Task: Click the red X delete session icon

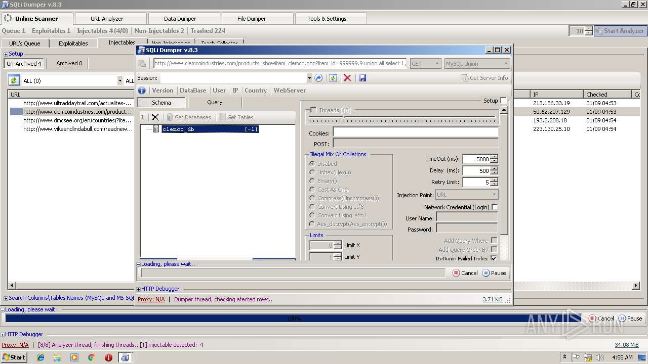Action: [347, 78]
